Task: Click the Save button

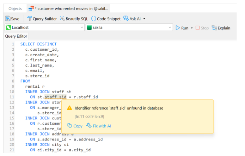Action: 12,19
